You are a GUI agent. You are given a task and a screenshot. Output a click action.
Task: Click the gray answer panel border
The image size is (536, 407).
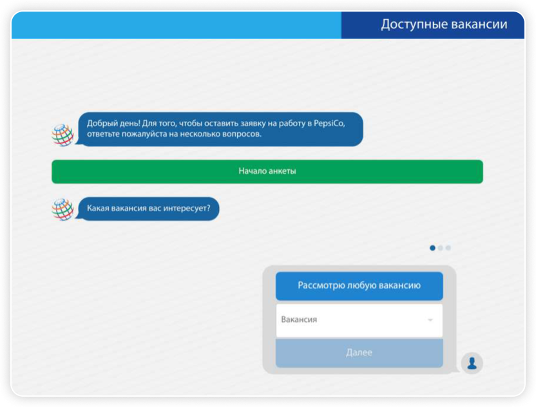coord(269,322)
